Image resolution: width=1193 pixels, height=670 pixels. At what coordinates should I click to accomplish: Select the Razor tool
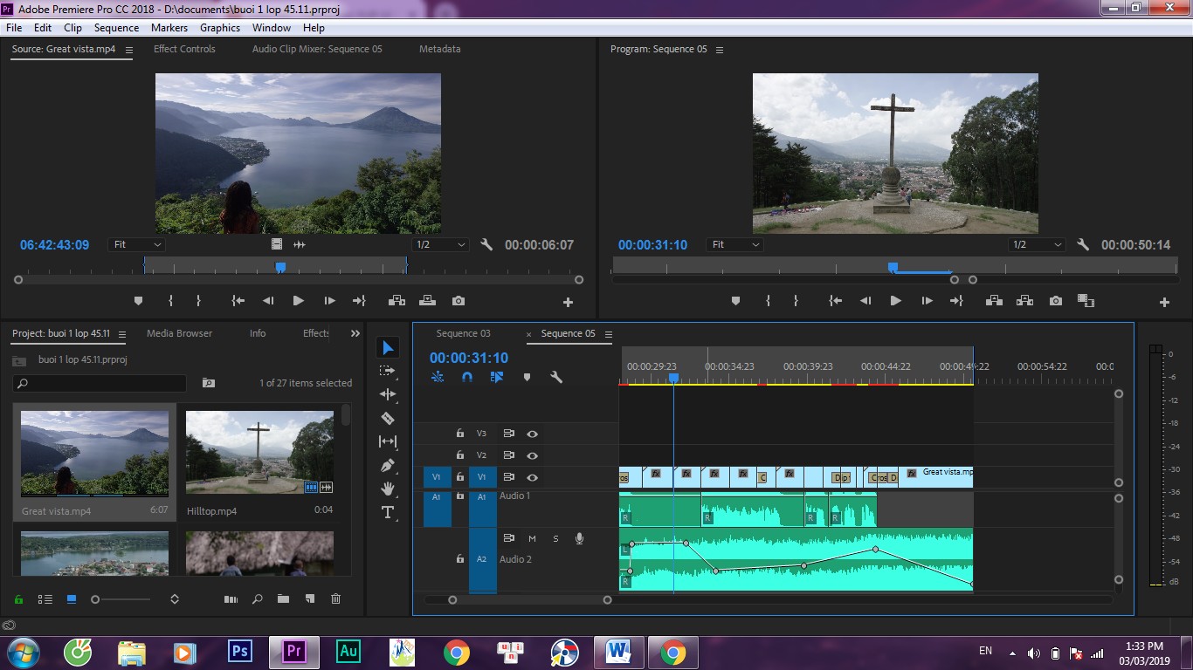388,418
